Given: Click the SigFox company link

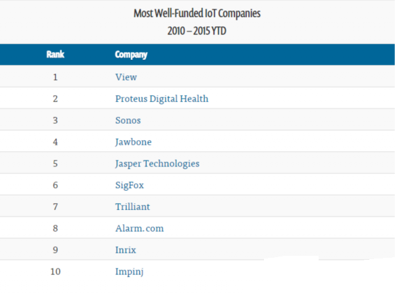Looking at the screenshot, I should click(x=130, y=185).
